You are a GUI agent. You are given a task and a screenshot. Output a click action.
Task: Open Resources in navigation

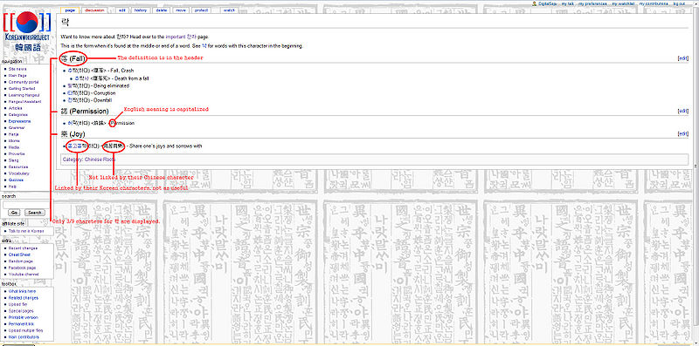(x=18, y=166)
